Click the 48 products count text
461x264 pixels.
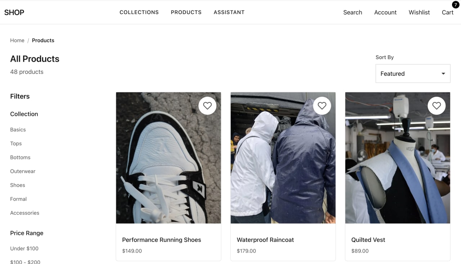(x=27, y=72)
